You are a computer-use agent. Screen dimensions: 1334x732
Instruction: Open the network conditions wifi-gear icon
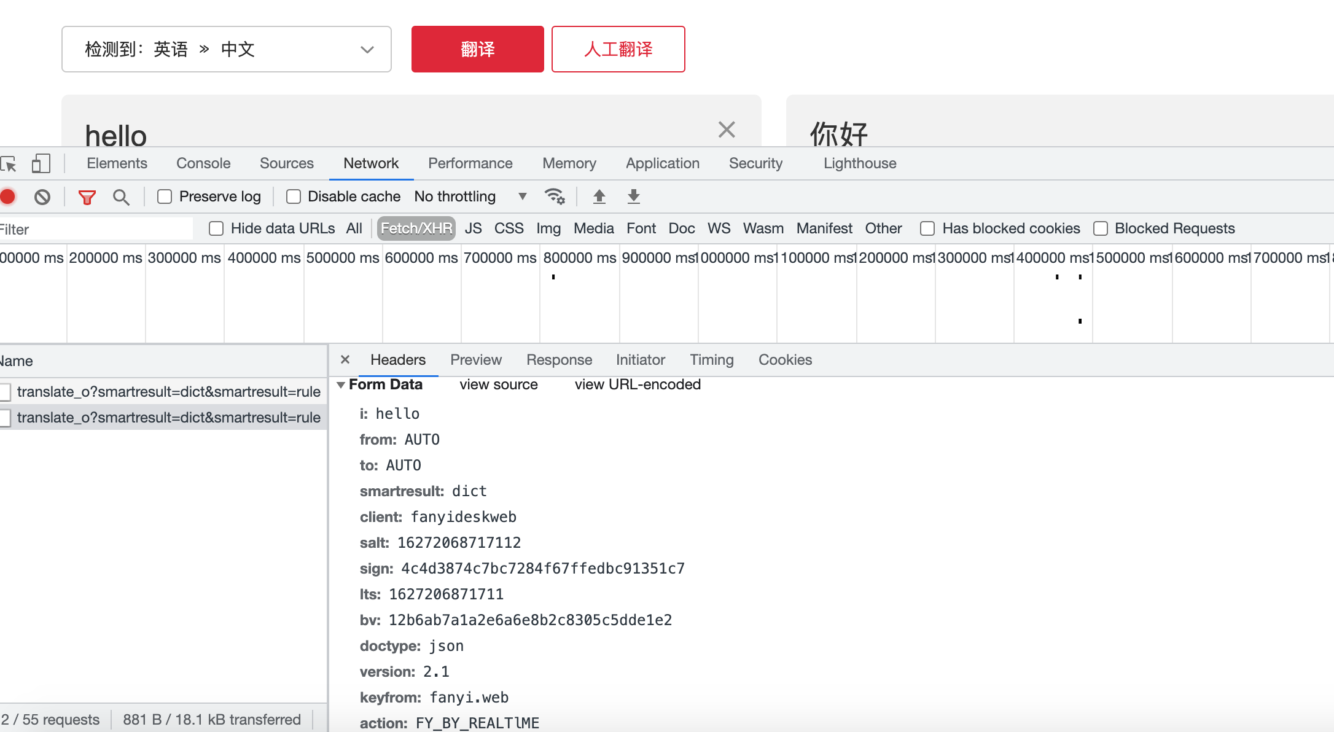click(555, 197)
